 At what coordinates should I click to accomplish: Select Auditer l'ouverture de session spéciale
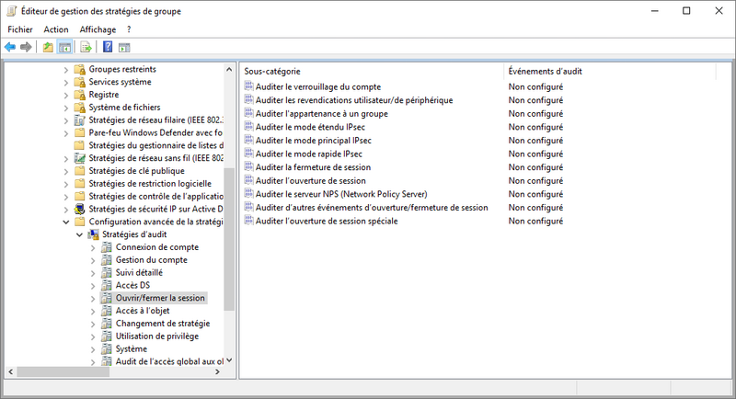[x=326, y=222]
